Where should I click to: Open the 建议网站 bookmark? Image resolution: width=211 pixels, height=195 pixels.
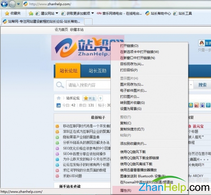45,13
